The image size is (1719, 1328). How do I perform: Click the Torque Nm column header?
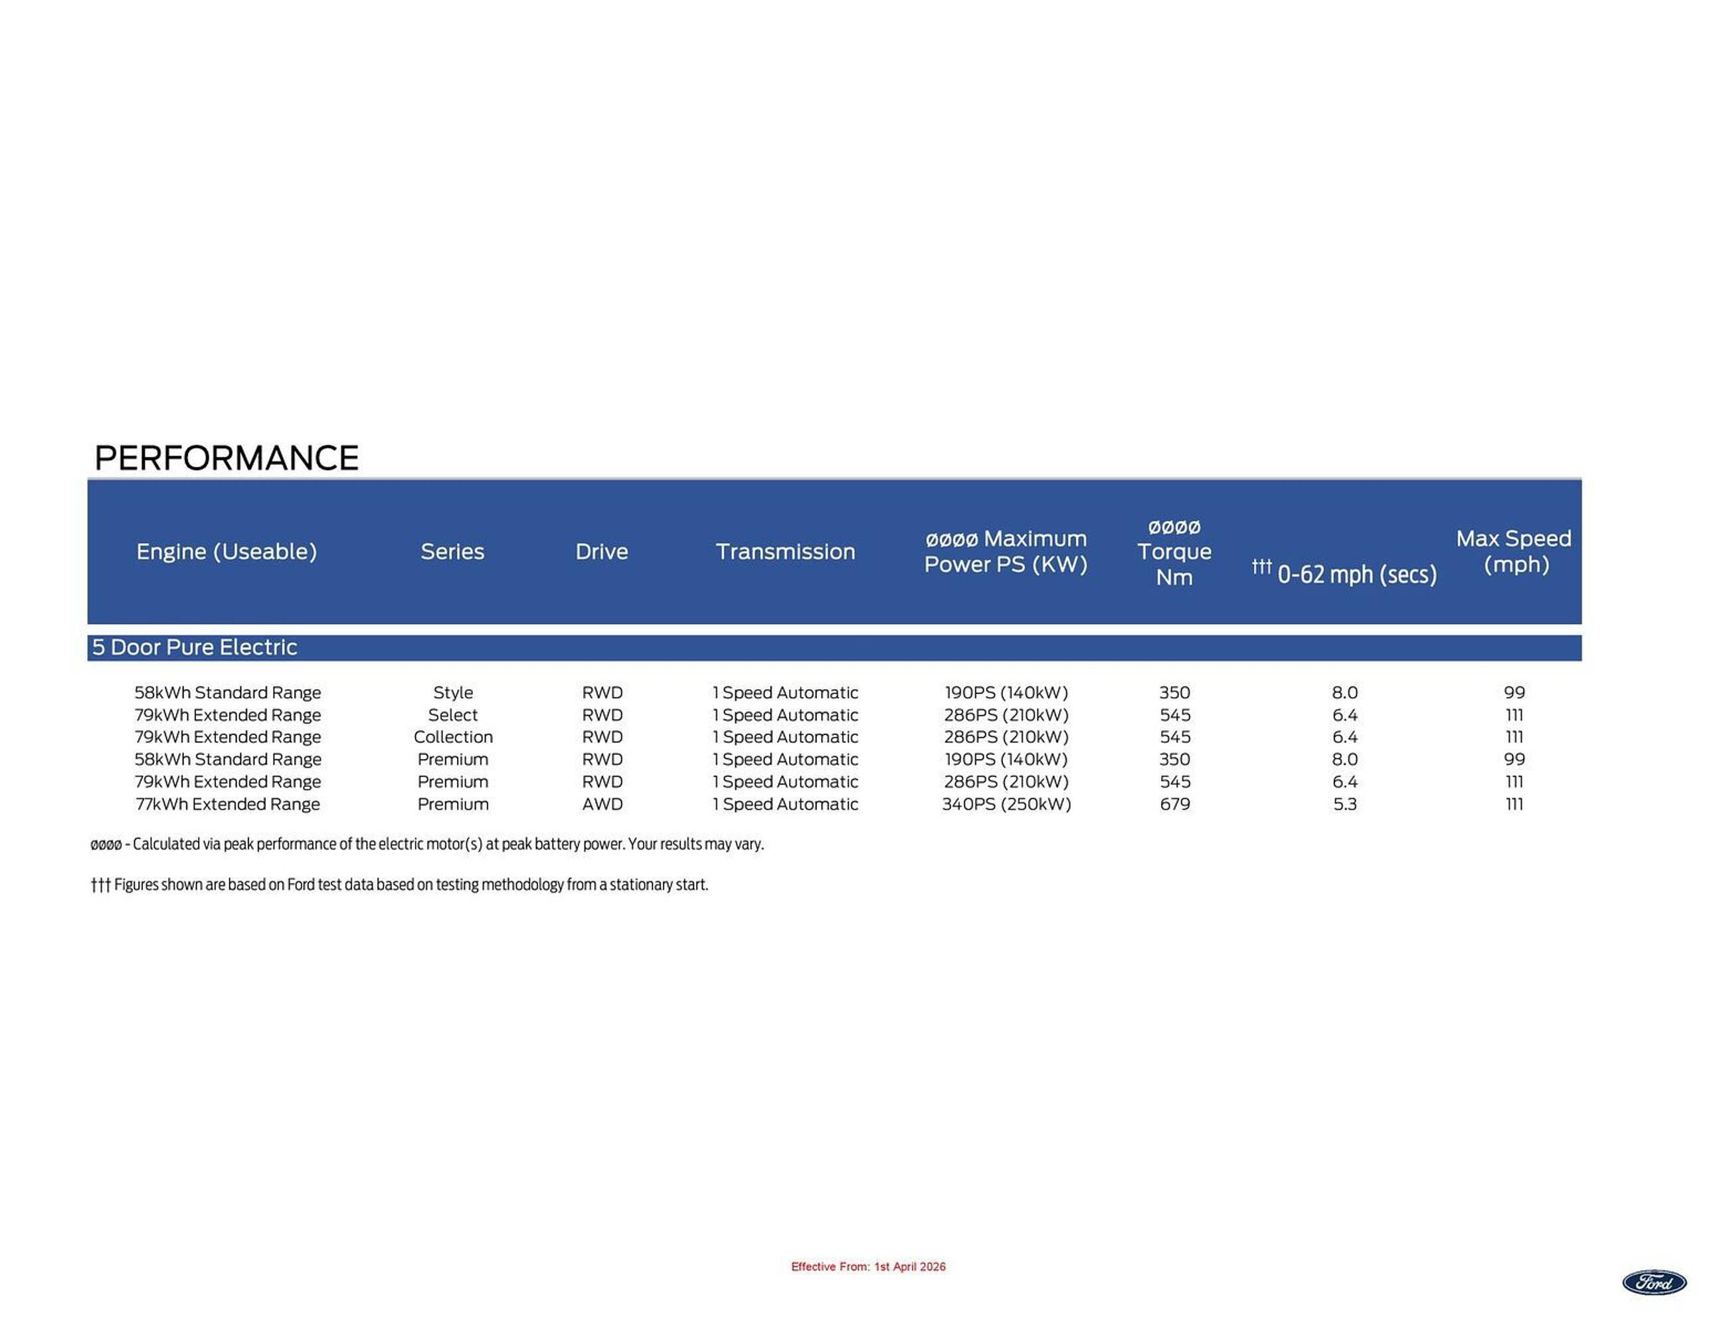pyautogui.click(x=1174, y=552)
